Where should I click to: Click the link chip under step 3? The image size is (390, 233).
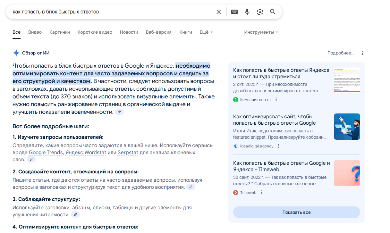(75, 215)
